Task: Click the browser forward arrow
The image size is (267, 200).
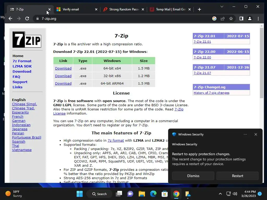Action: (19, 18)
